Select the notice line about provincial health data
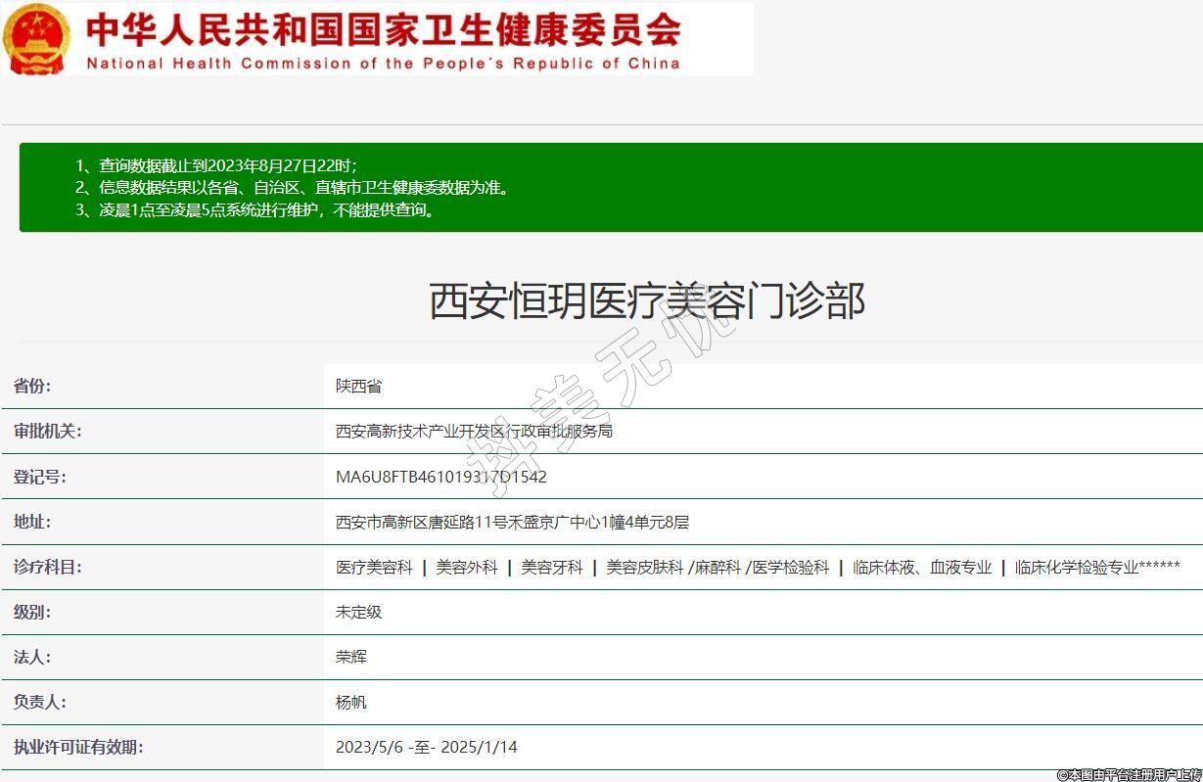The height and width of the screenshot is (782, 1203). point(292,187)
